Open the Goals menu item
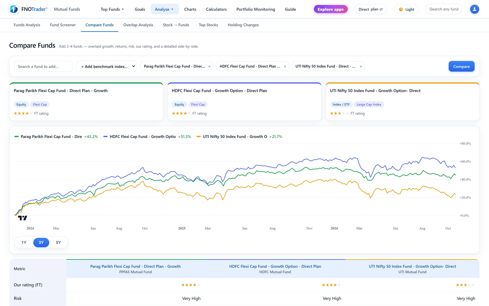 pos(140,9)
